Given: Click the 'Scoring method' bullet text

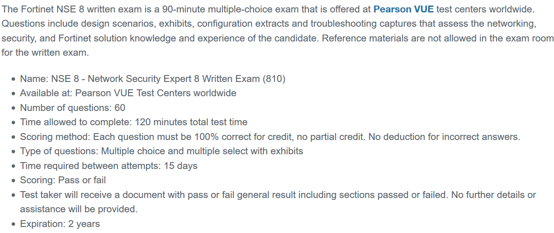Looking at the screenshot, I should tap(270, 137).
